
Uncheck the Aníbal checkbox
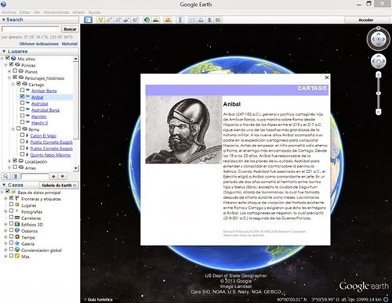coord(23,96)
